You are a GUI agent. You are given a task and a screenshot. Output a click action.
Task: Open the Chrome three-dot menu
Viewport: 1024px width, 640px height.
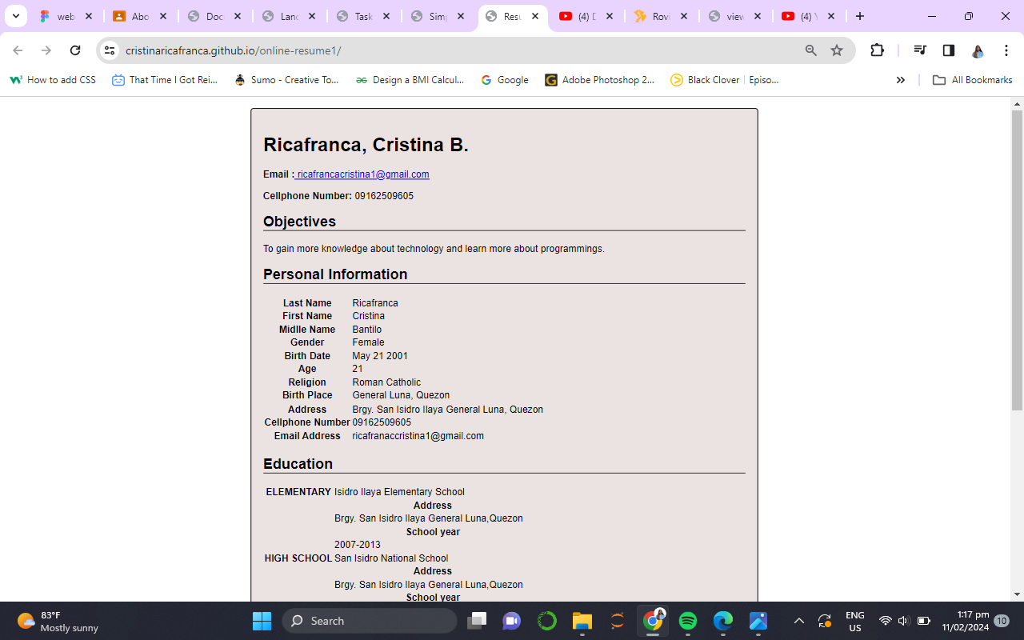click(x=1006, y=50)
